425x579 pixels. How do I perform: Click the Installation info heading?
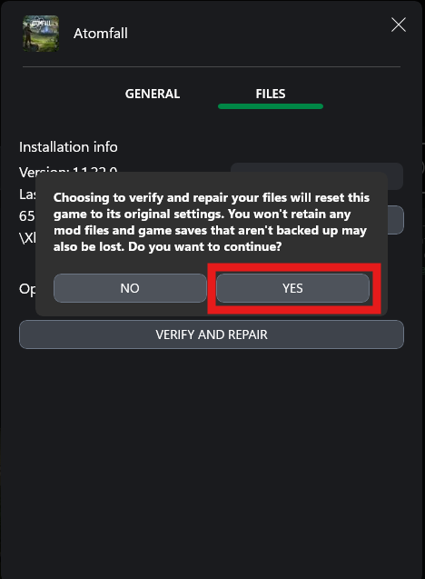(x=68, y=147)
